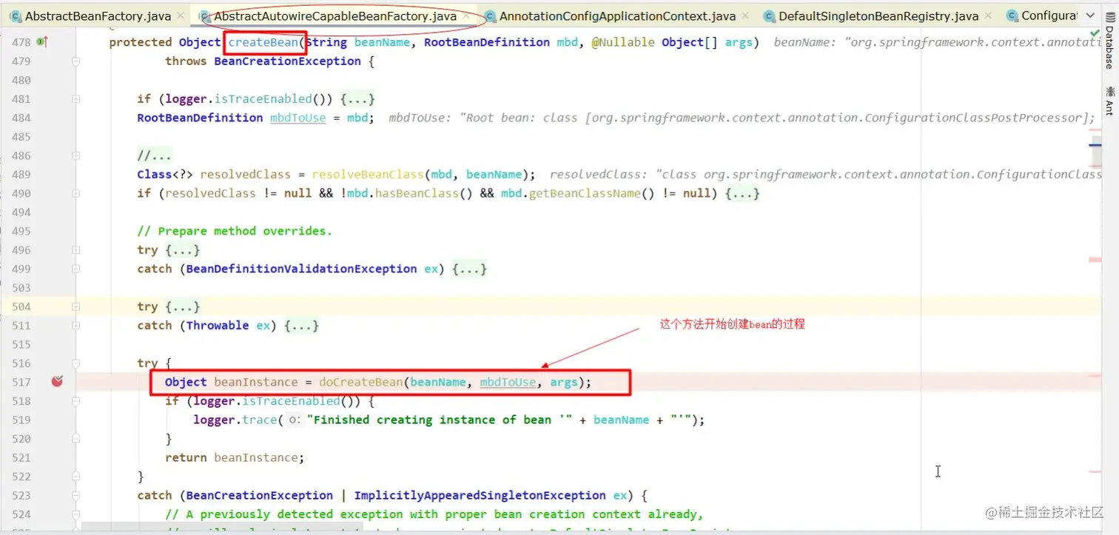Image resolution: width=1119 pixels, height=535 pixels.
Task: Click the //... folded comment placeholder
Action: (x=155, y=155)
